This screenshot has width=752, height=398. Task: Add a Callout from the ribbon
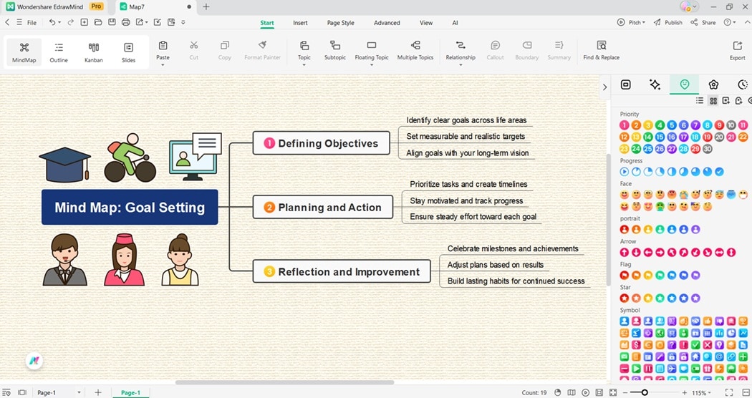[x=495, y=50]
